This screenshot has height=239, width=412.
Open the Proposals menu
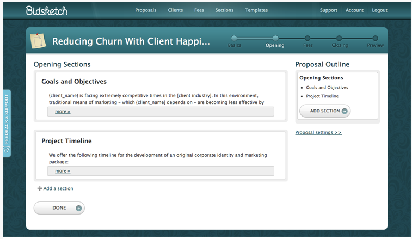pos(145,10)
